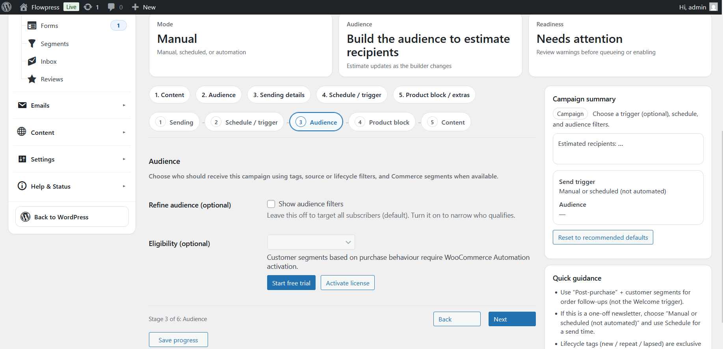Image resolution: width=723 pixels, height=349 pixels.
Task: Expand the Content menu arrow
Action: [124, 132]
